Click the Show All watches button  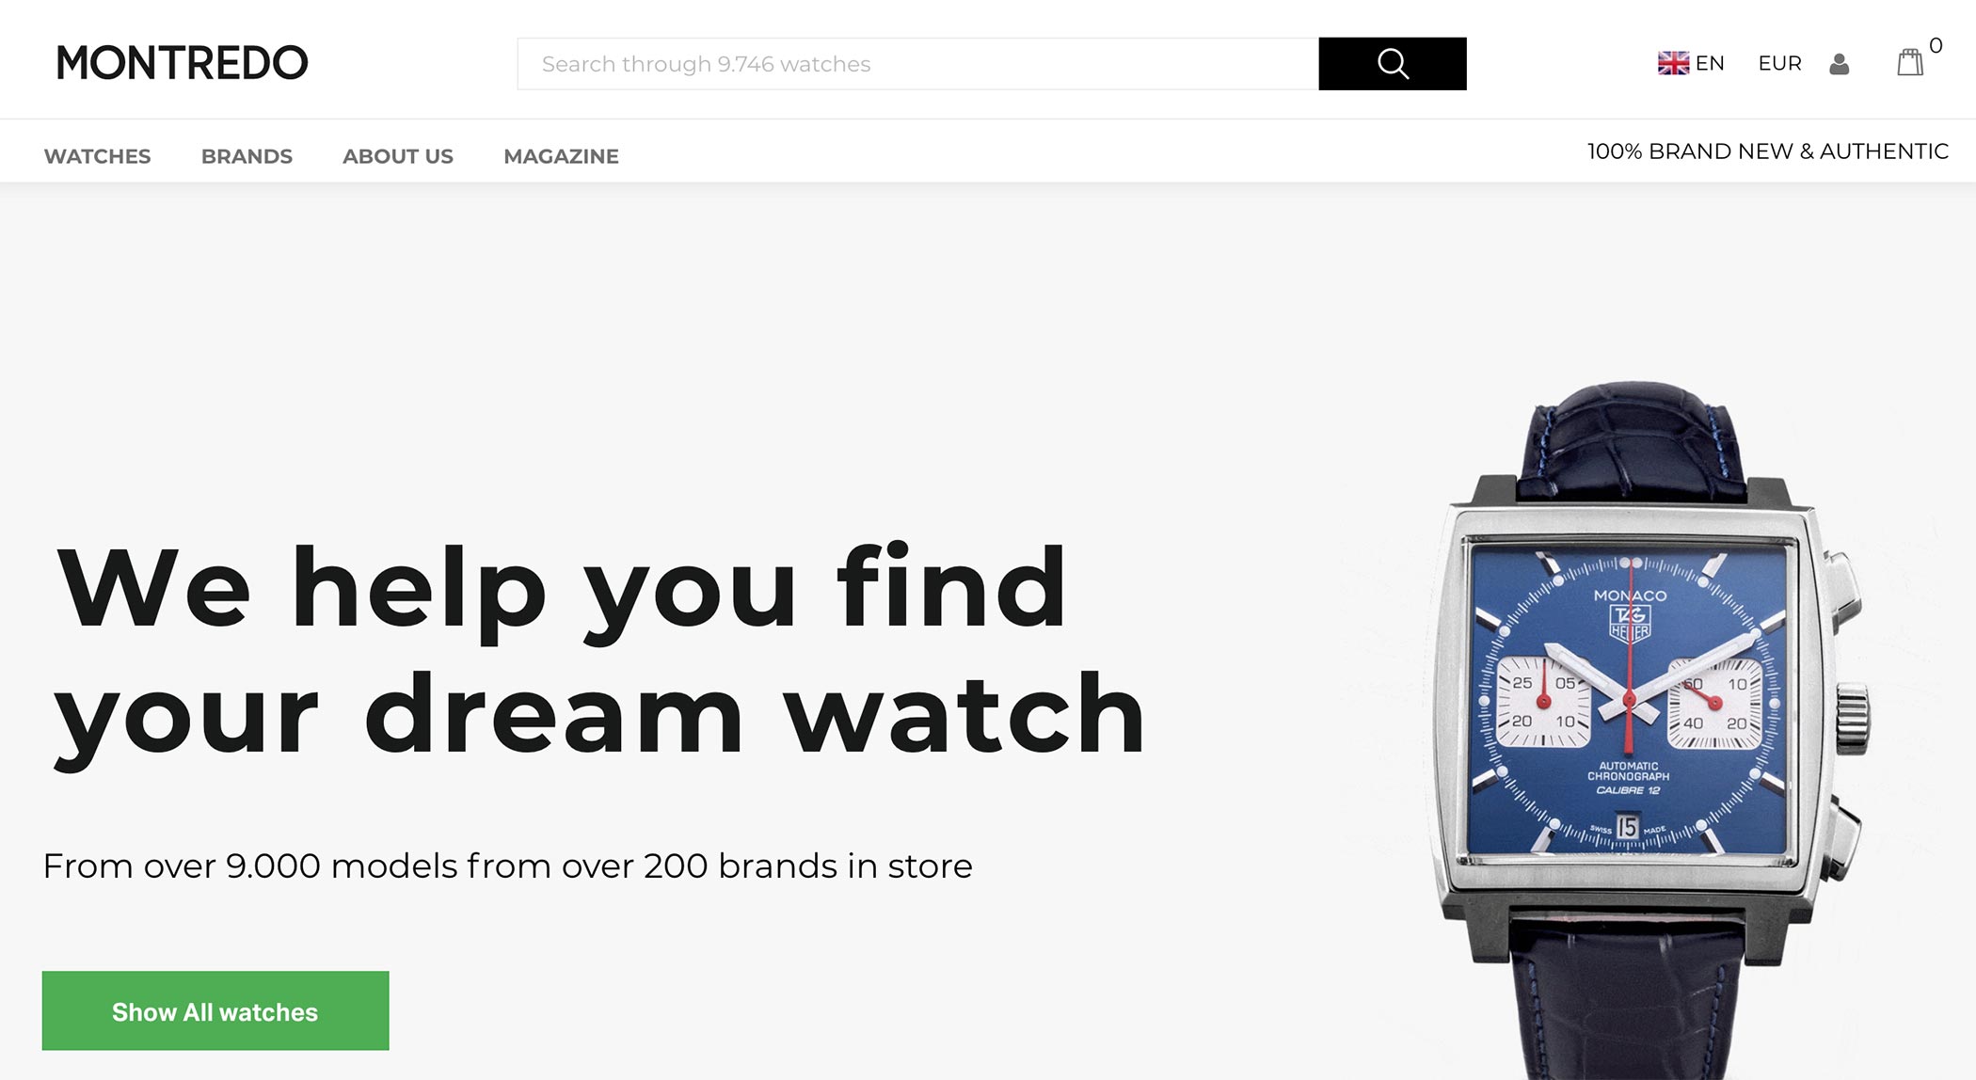click(x=215, y=1010)
